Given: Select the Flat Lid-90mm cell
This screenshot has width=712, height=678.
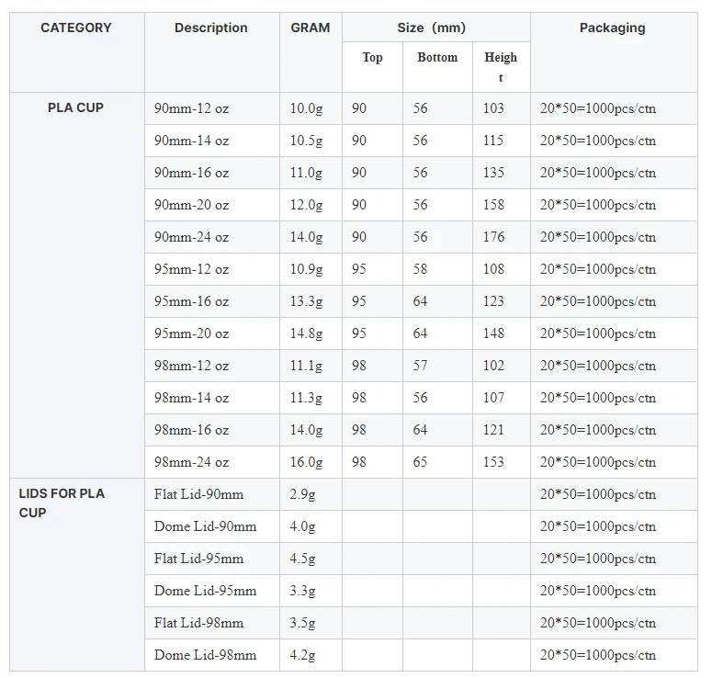Looking at the screenshot, I should 199,494.
